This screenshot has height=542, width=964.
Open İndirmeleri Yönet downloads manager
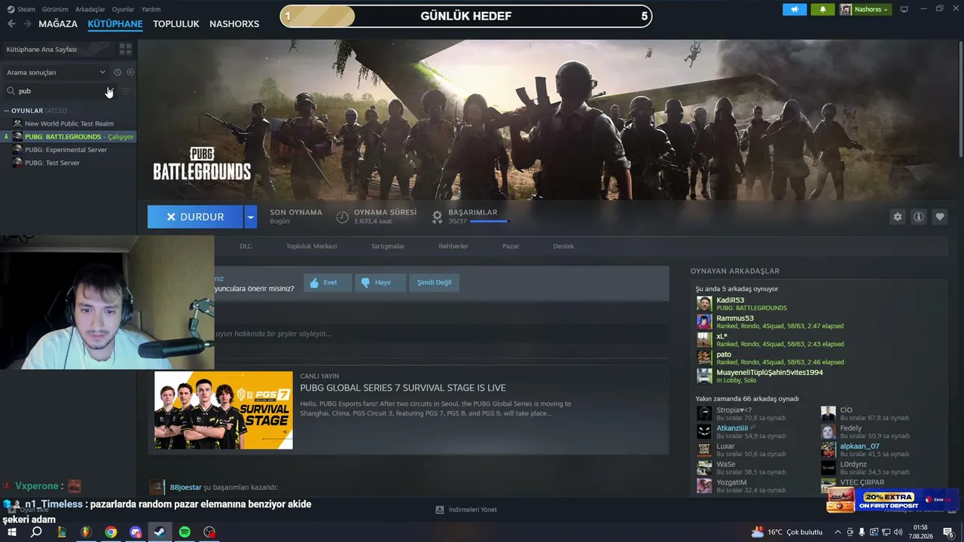pos(466,510)
